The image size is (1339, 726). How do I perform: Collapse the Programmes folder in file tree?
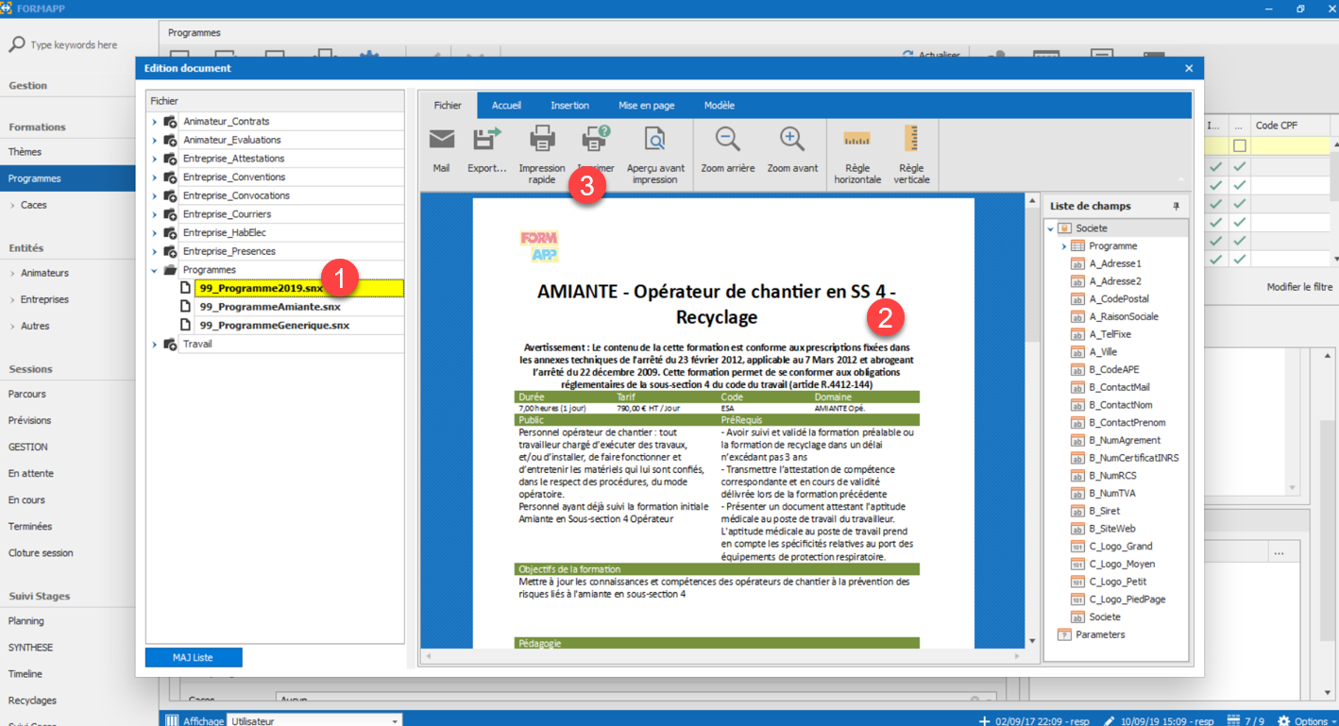[x=155, y=270]
